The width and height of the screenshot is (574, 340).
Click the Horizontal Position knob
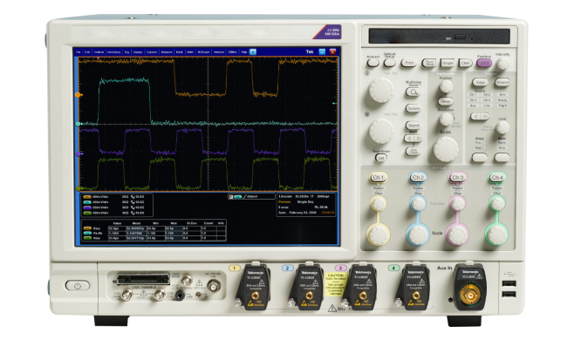[446, 86]
